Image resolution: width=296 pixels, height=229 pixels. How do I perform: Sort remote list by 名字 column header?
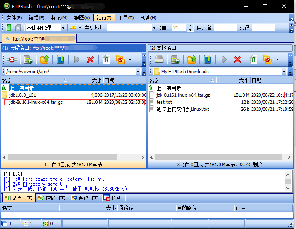tap(35, 81)
